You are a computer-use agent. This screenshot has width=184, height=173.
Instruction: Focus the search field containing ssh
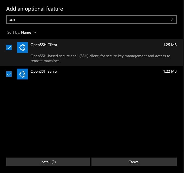click(x=91, y=20)
